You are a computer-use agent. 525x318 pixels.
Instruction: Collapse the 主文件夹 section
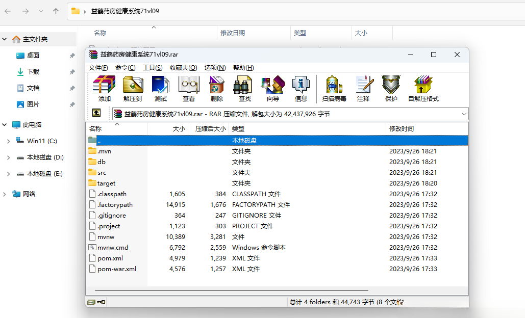(x=5, y=39)
